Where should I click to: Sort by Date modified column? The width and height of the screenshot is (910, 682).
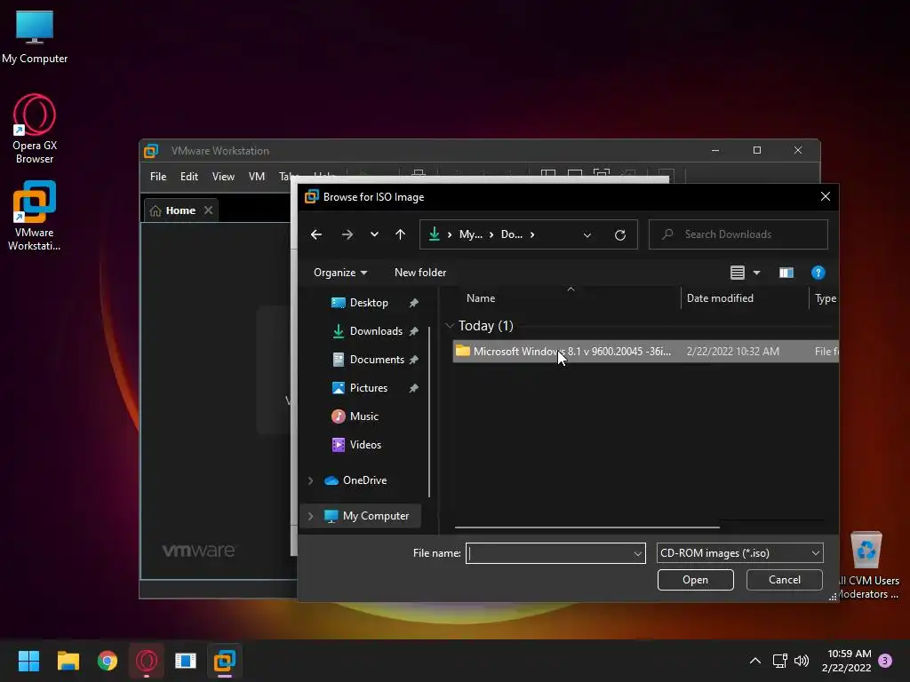click(x=720, y=298)
